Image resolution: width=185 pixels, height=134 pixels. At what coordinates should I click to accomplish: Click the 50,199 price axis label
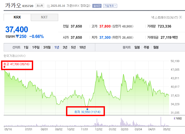175,61
